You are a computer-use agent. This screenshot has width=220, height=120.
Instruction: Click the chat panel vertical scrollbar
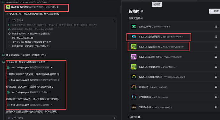[x=121, y=10]
